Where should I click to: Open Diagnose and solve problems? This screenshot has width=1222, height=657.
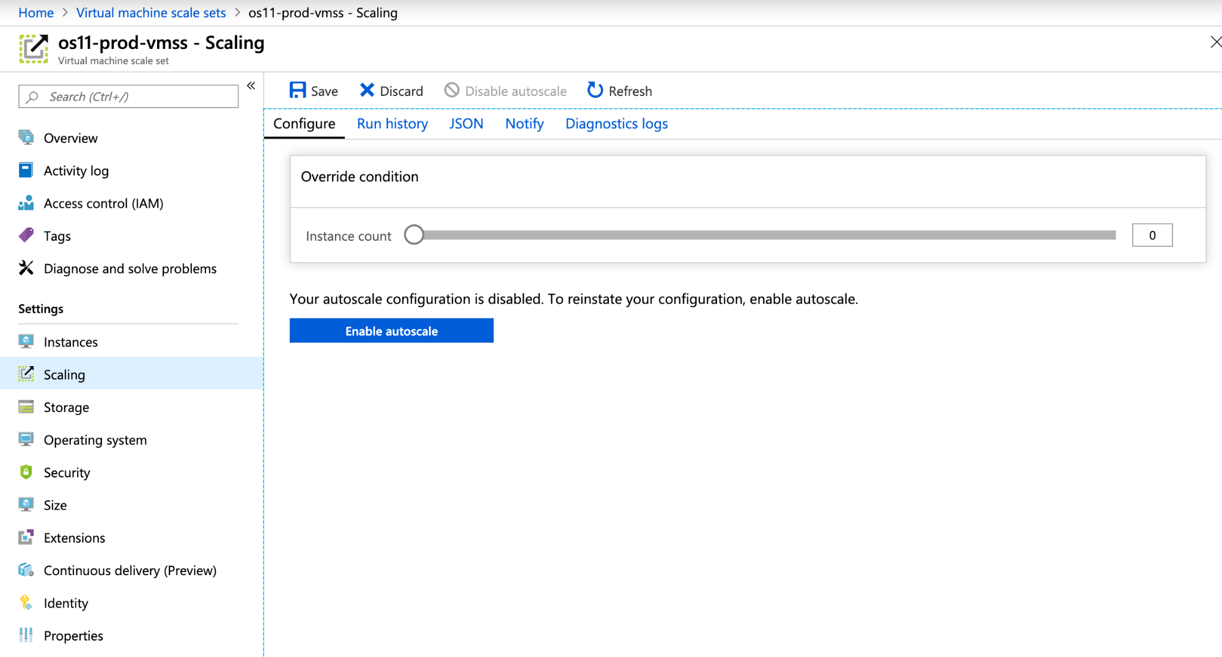point(130,268)
